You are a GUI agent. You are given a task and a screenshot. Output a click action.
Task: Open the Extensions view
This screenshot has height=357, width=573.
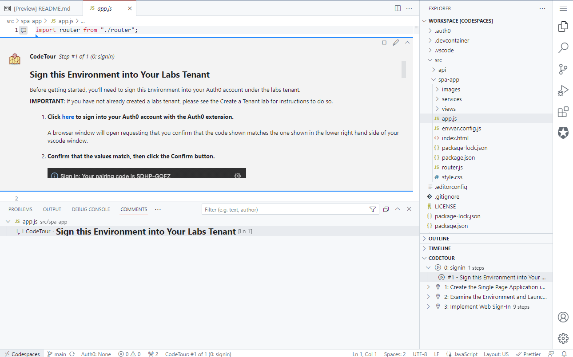[563, 112]
